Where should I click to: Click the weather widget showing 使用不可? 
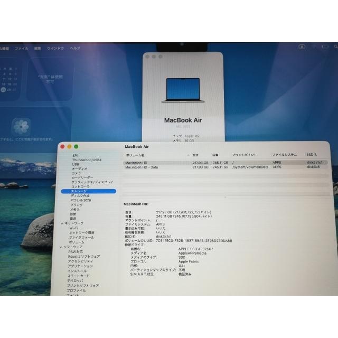point(50,79)
